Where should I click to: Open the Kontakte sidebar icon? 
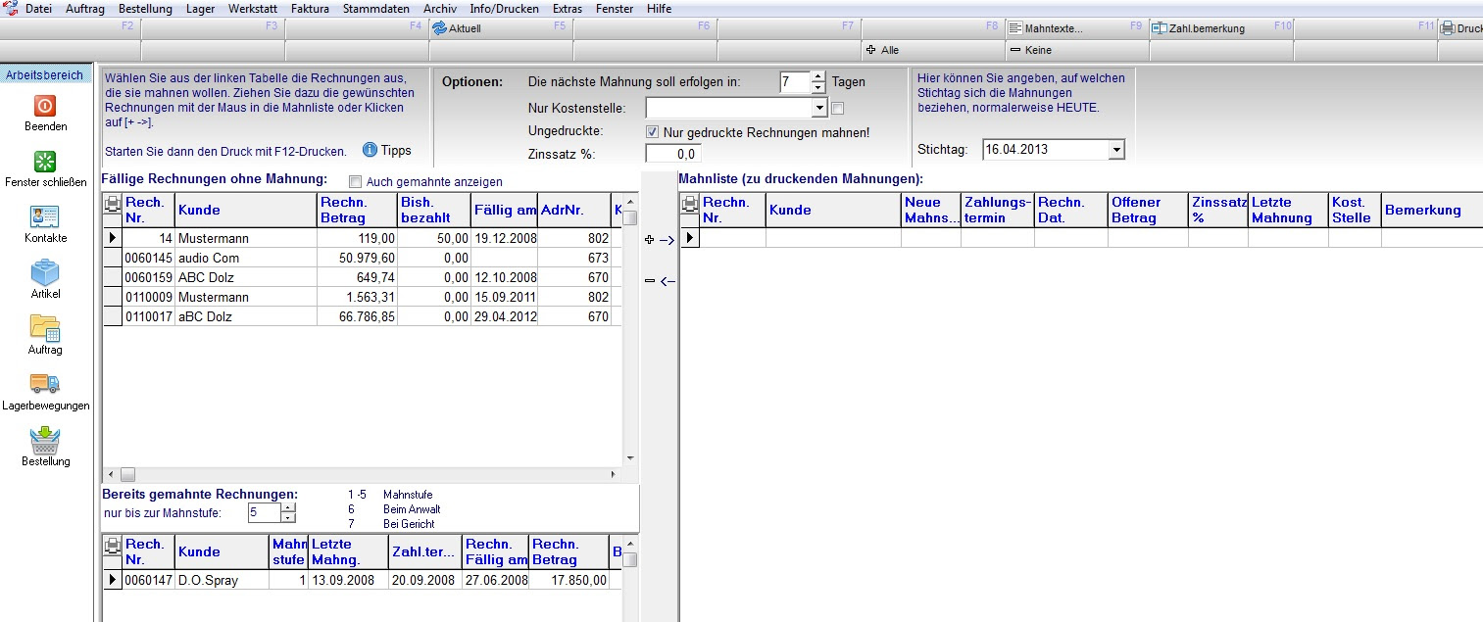(x=45, y=217)
